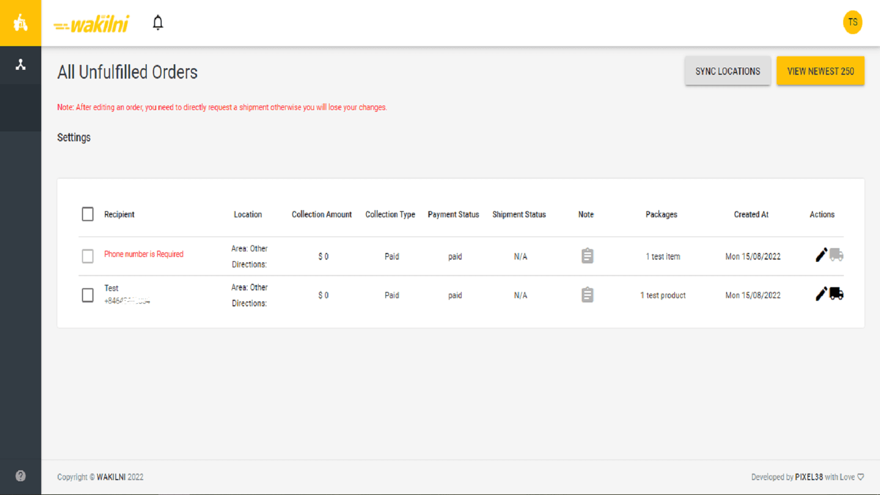The image size is (880, 495).
Task: Expand the Settings section
Action: coord(74,137)
